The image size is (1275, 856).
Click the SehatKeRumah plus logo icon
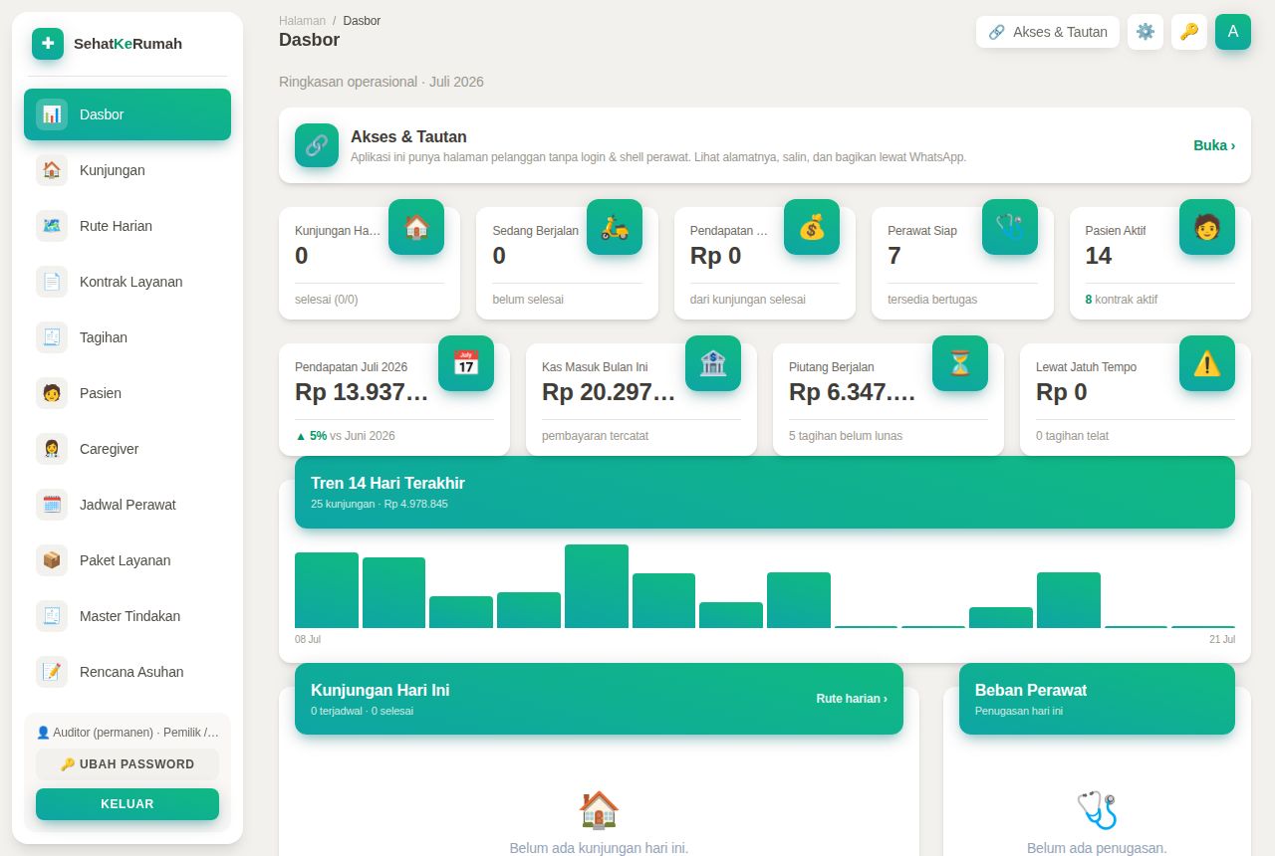tap(48, 44)
